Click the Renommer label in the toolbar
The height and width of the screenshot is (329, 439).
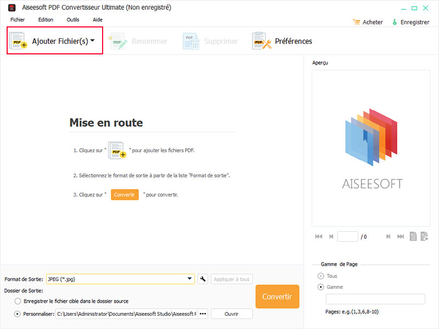click(149, 41)
